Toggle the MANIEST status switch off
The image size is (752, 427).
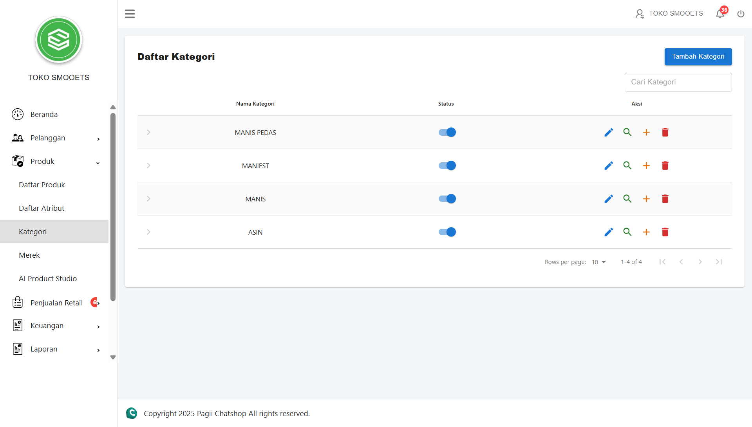click(x=447, y=165)
